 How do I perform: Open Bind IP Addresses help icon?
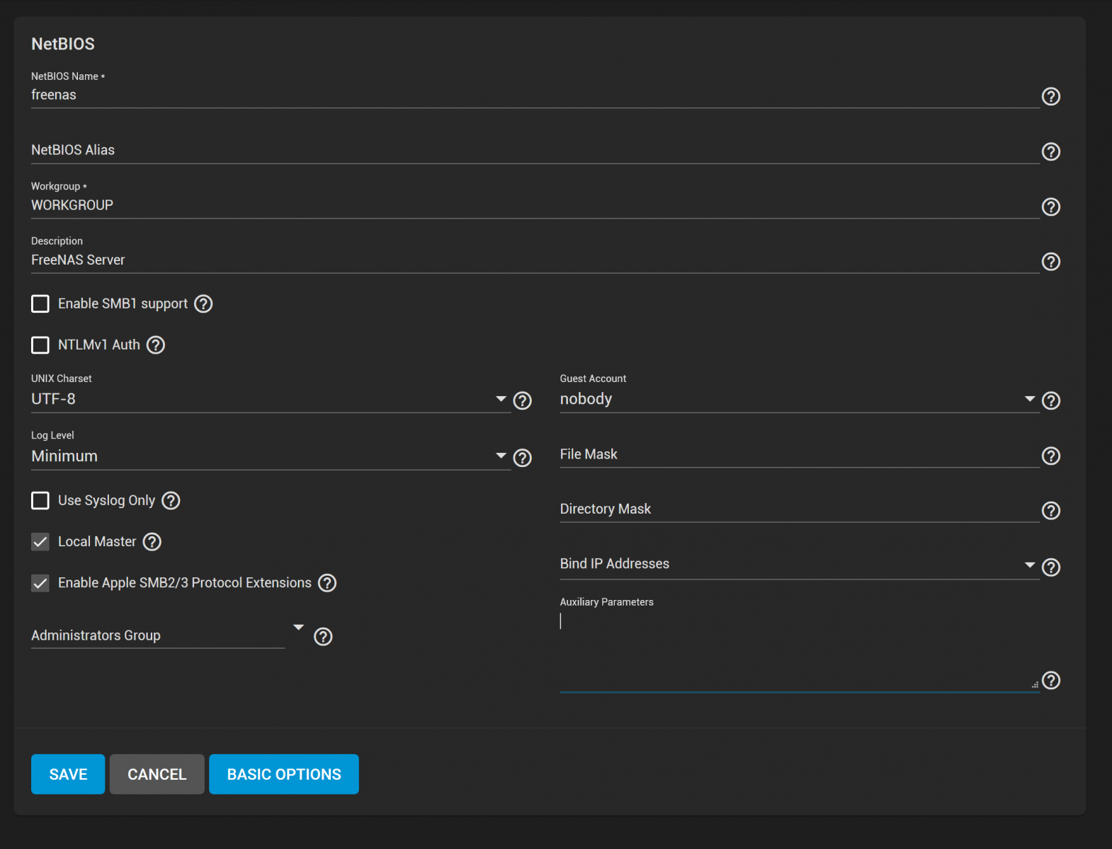click(1051, 567)
